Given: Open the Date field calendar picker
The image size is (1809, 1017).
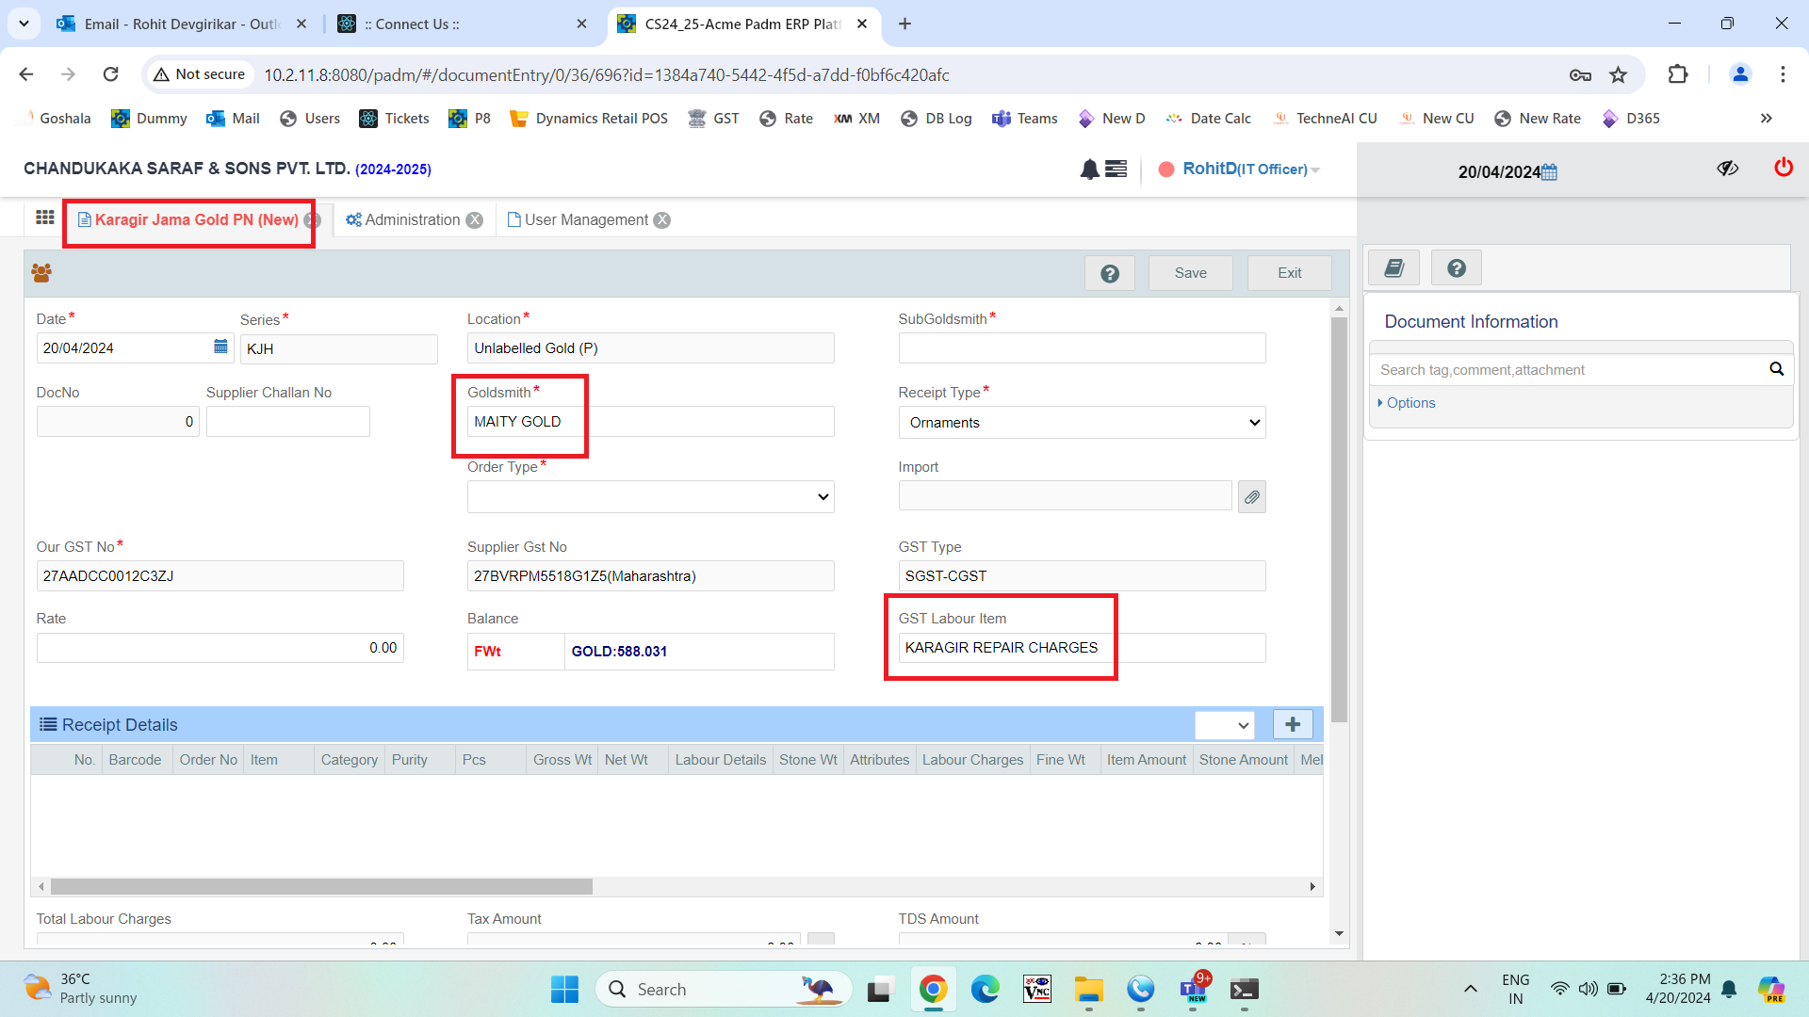Looking at the screenshot, I should coord(220,347).
